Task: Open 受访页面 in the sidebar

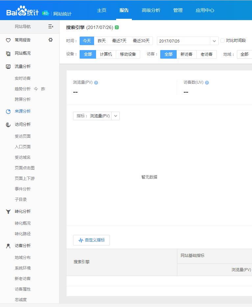Action: [23, 136]
